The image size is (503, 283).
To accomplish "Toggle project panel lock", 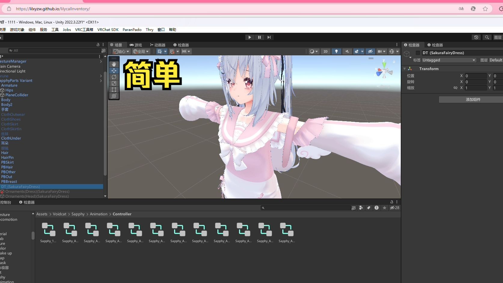I will click(392, 202).
